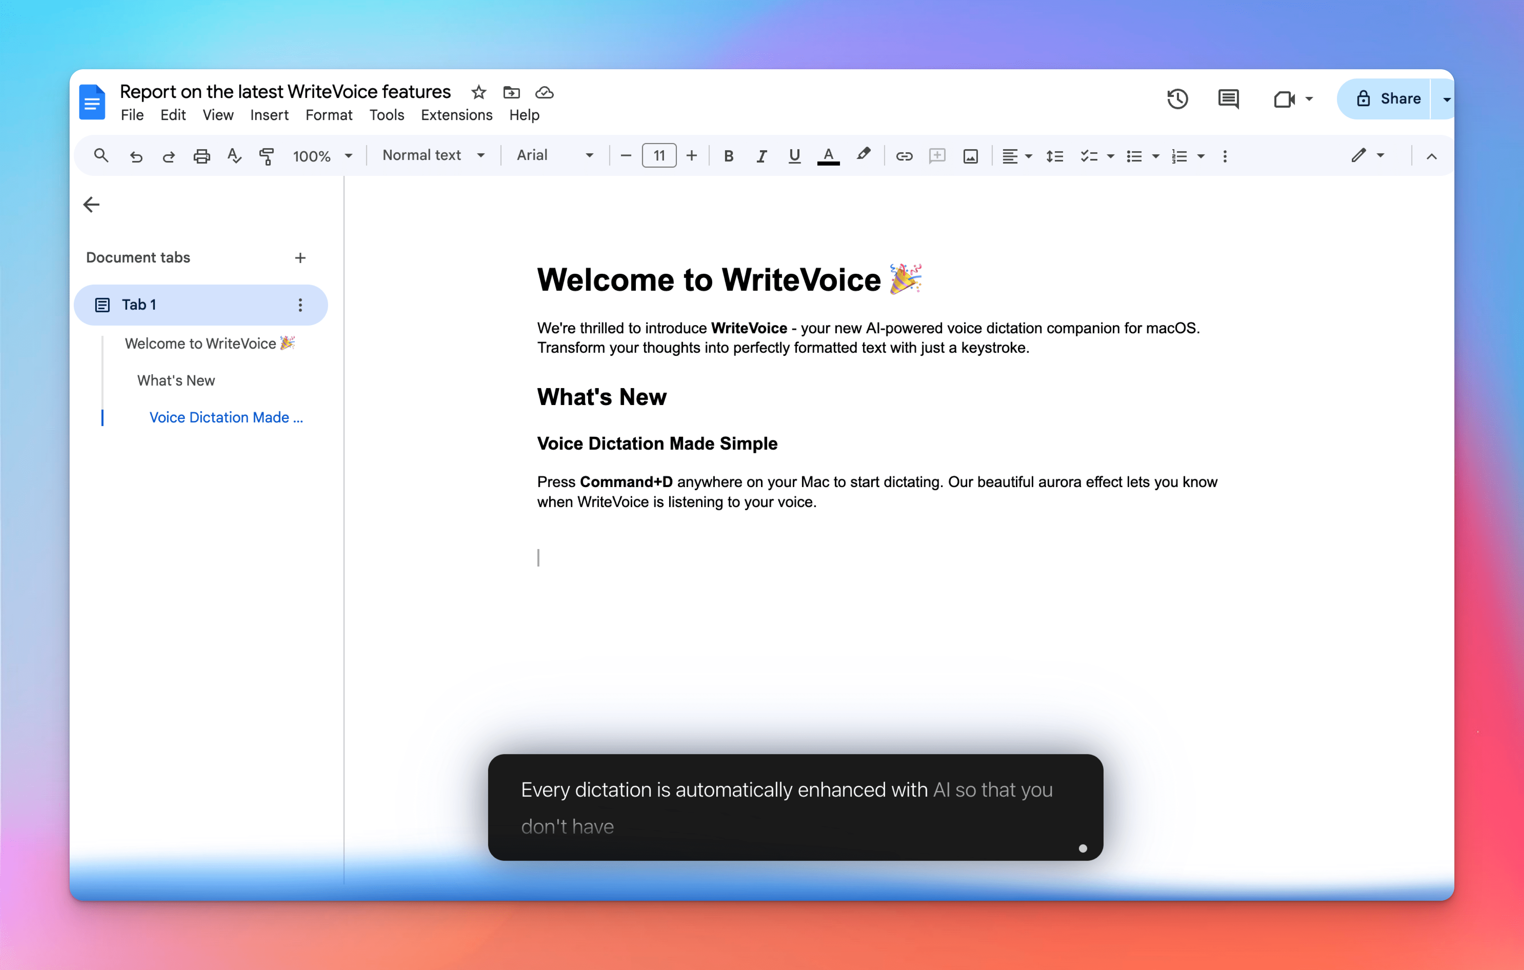Open version history
1524x970 pixels.
coord(1177,99)
